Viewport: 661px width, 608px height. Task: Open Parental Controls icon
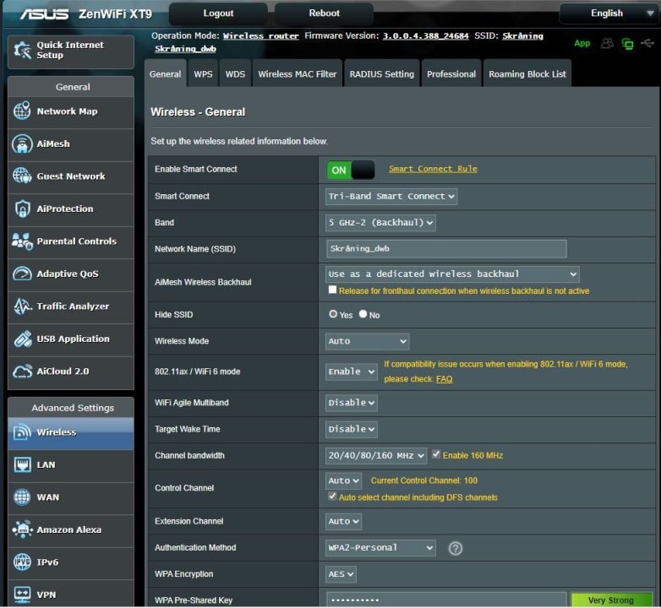22,242
